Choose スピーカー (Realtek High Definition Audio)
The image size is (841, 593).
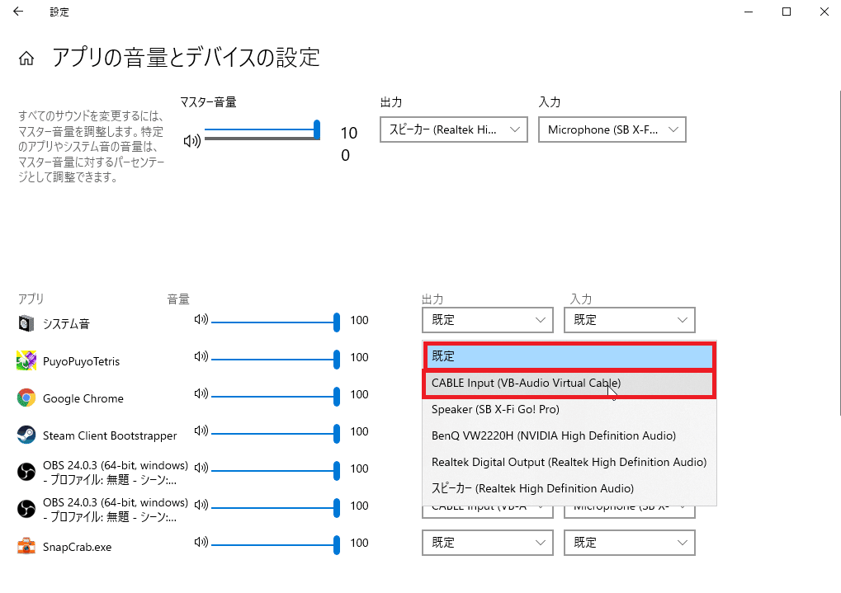[569, 488]
